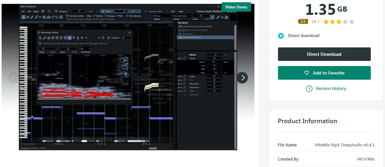Adjust the Stereo slider under Vocals
The width and height of the screenshot is (385, 167).
214,62
